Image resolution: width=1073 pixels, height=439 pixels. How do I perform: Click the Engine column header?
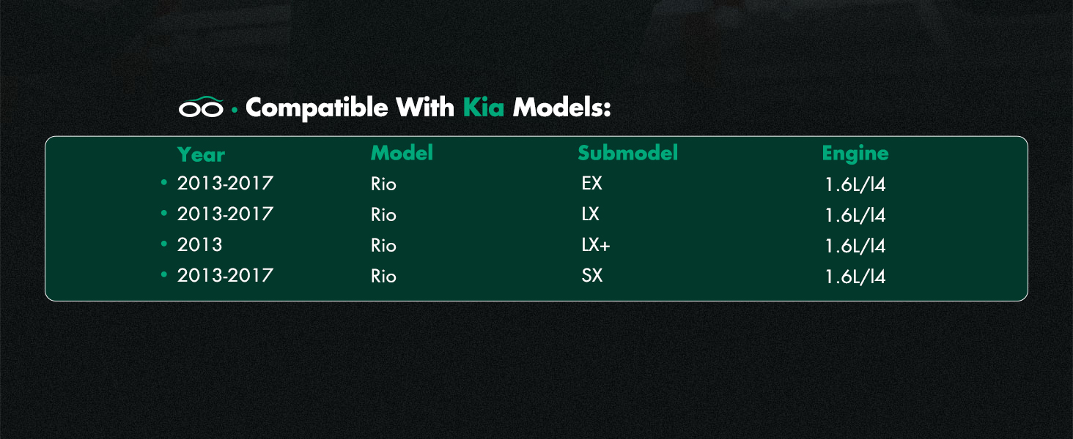[x=855, y=154]
